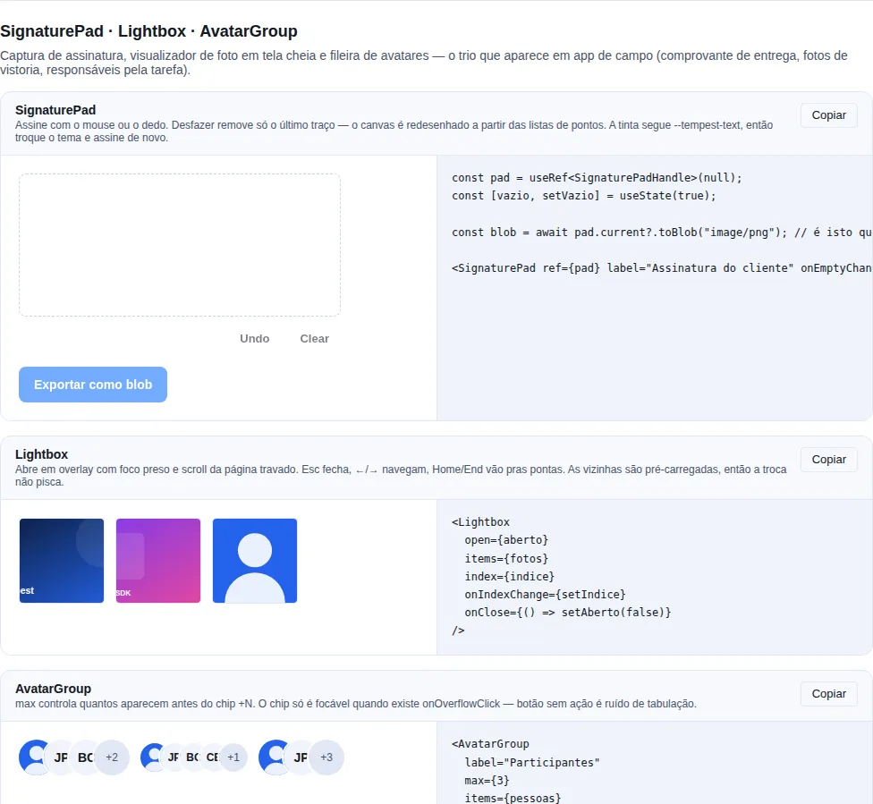Click the BC avatar in the +2 group
Image resolution: width=873 pixels, height=804 pixels.
[85, 757]
